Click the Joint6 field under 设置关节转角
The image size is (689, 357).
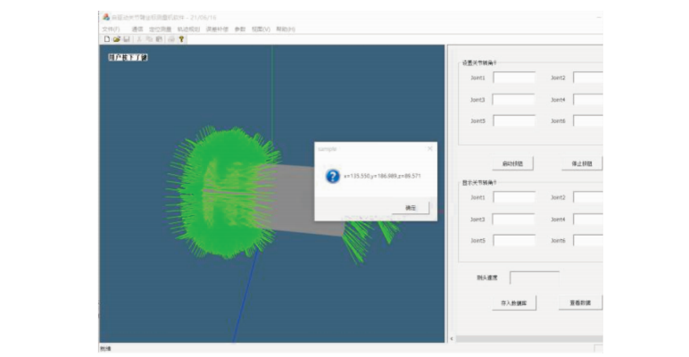point(588,120)
